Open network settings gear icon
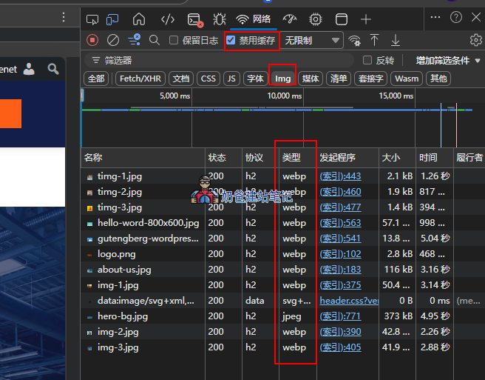This screenshot has height=380, width=485. coord(475,41)
